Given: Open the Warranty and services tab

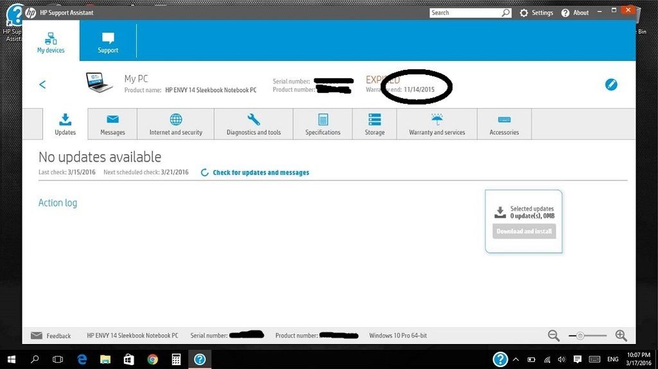Looking at the screenshot, I should 437,124.
